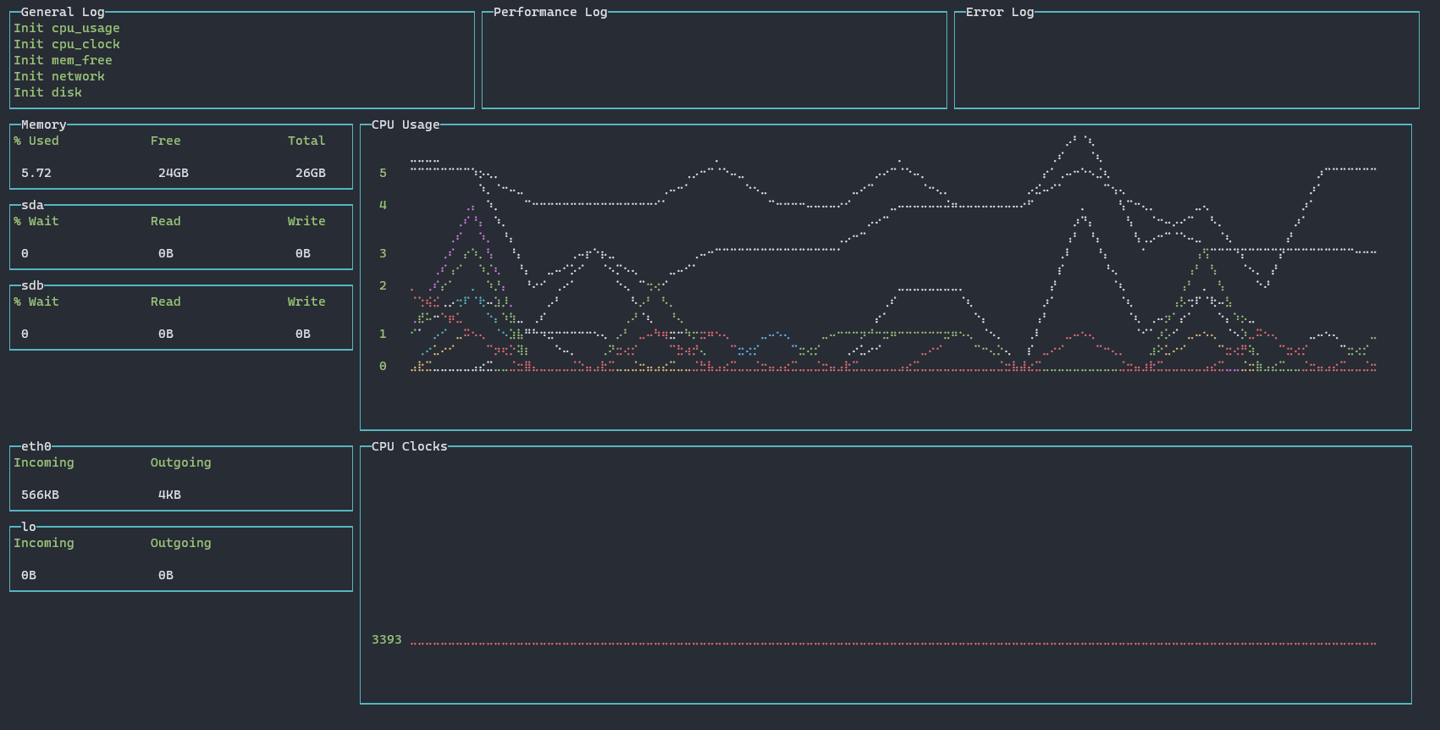Click the eth0 incoming 566KB value
1440x730 pixels.
40,495
